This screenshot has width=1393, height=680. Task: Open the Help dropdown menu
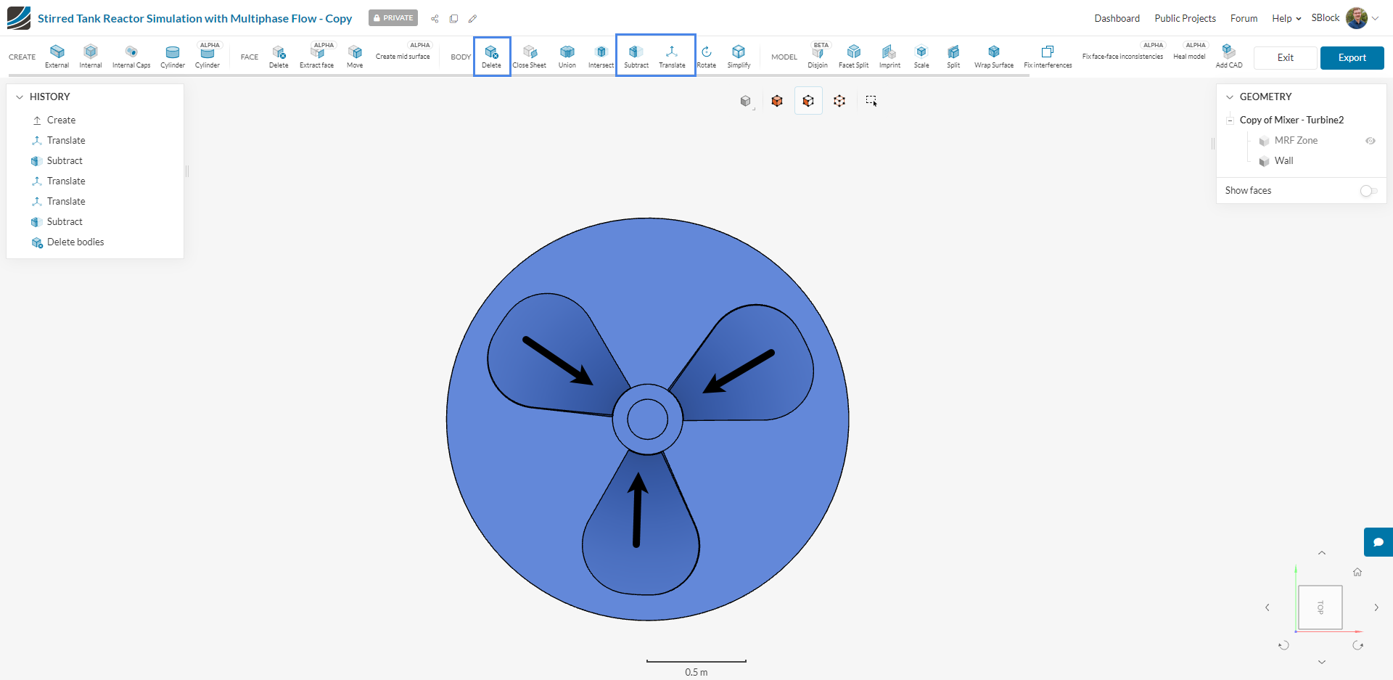(x=1286, y=18)
